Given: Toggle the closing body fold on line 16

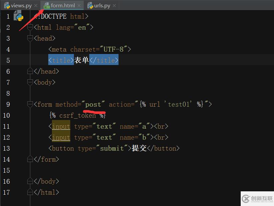Looking at the screenshot, I should [x=30, y=181].
